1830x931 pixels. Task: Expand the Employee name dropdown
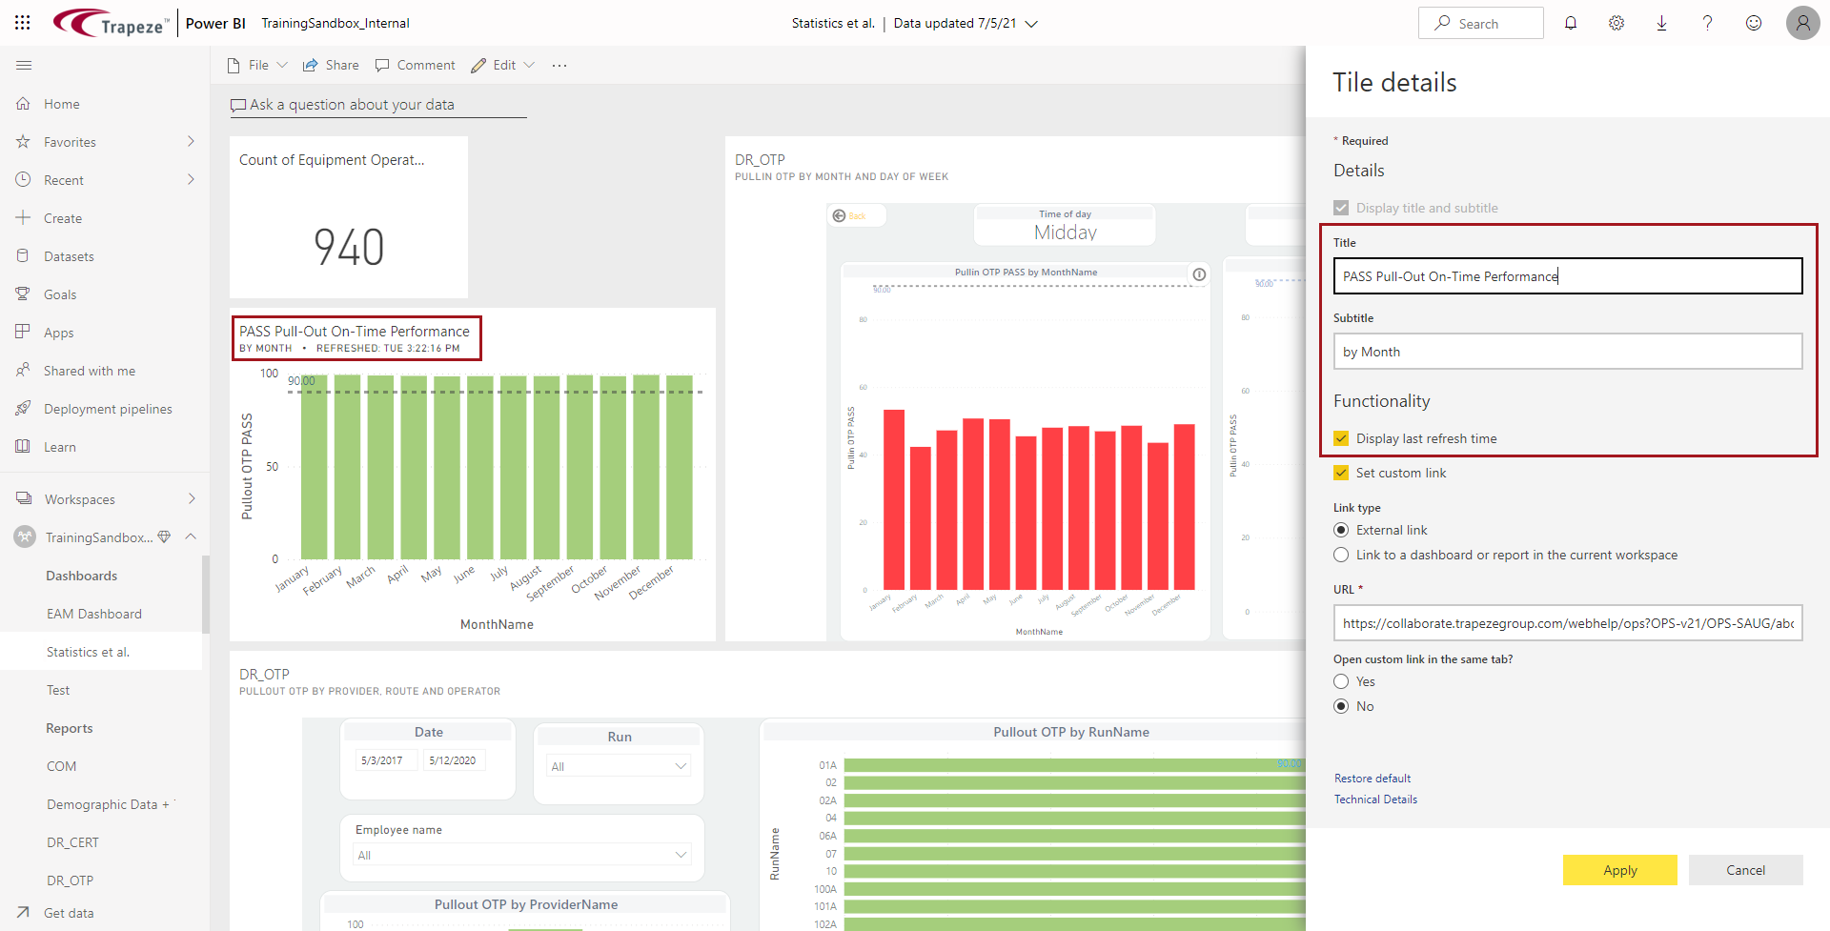point(681,855)
